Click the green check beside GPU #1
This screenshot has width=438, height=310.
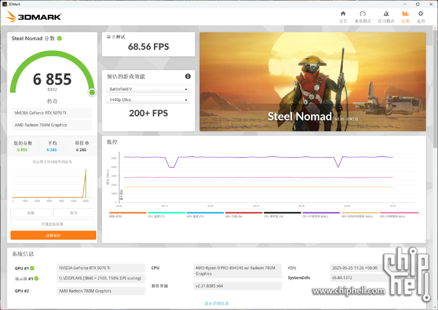[x=32, y=268]
